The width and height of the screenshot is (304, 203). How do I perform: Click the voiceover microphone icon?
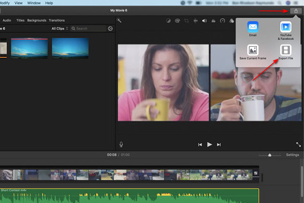pyautogui.click(x=121, y=144)
